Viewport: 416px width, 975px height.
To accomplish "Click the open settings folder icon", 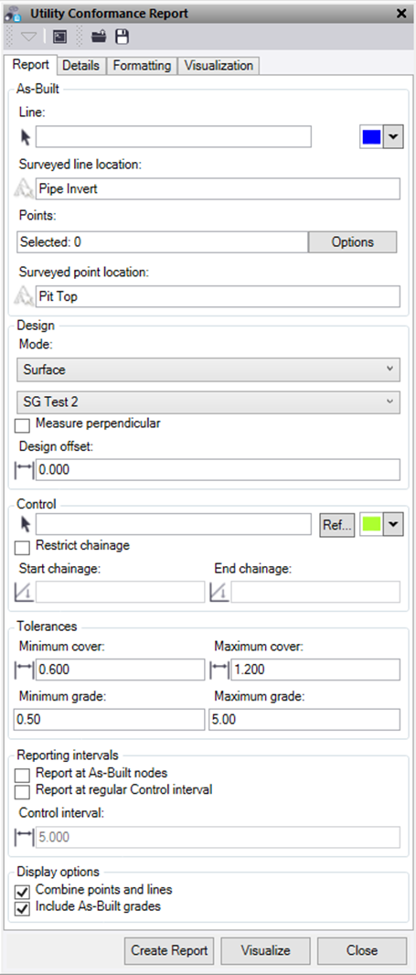I will tap(98, 37).
